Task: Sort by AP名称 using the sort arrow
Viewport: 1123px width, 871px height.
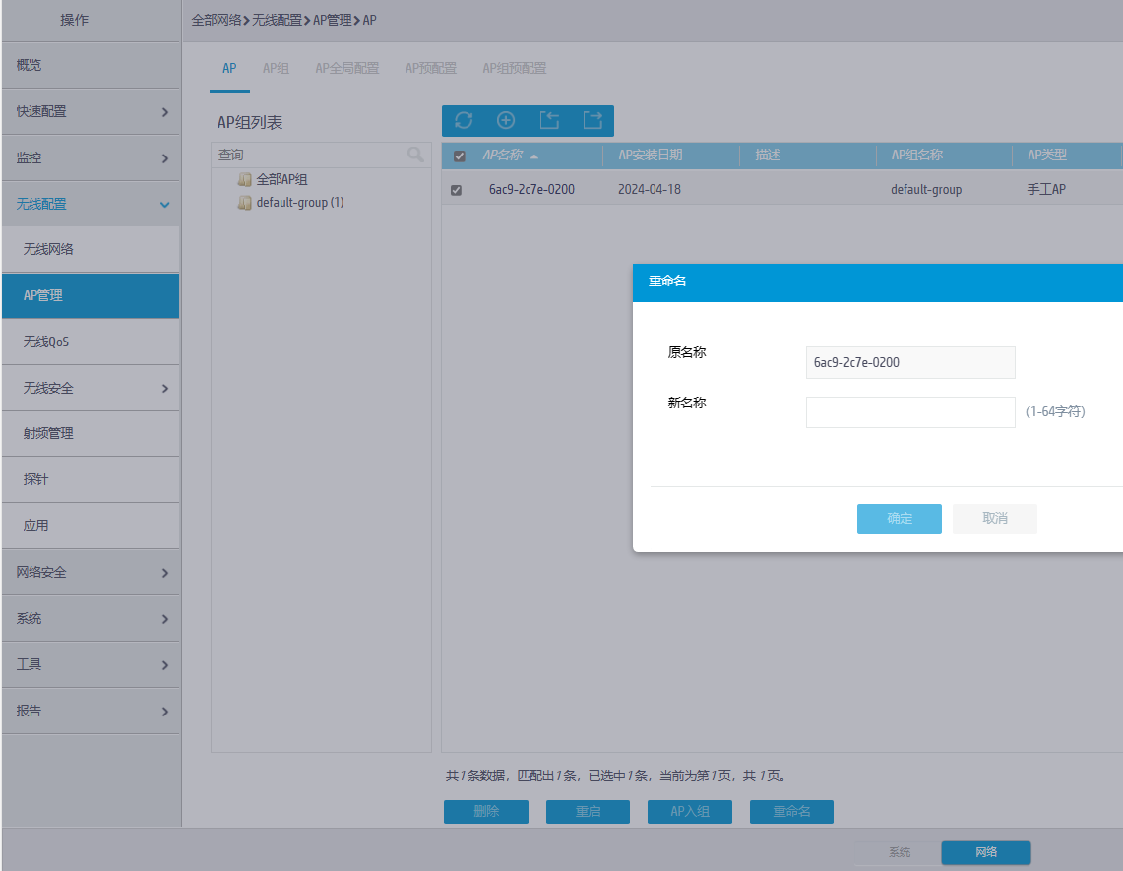Action: pyautogui.click(x=534, y=156)
